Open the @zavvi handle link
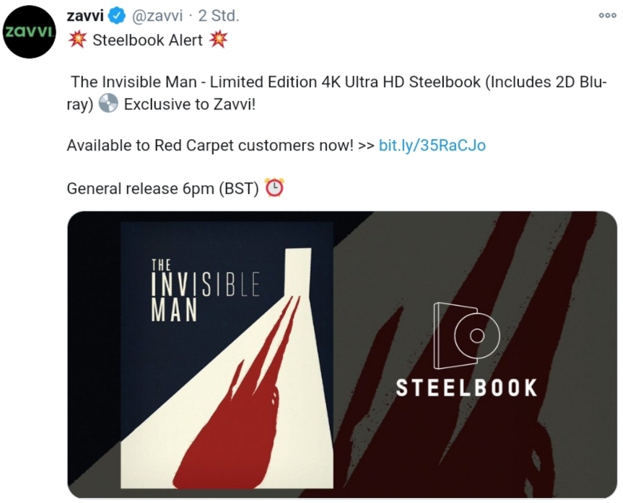 click(157, 17)
